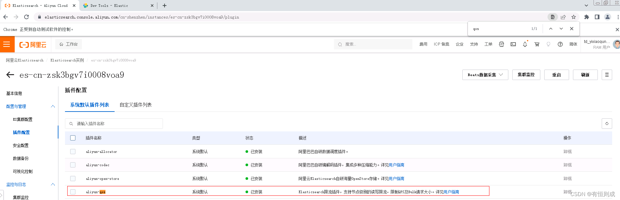
Task: Click the 重启 button
Action: (557, 75)
